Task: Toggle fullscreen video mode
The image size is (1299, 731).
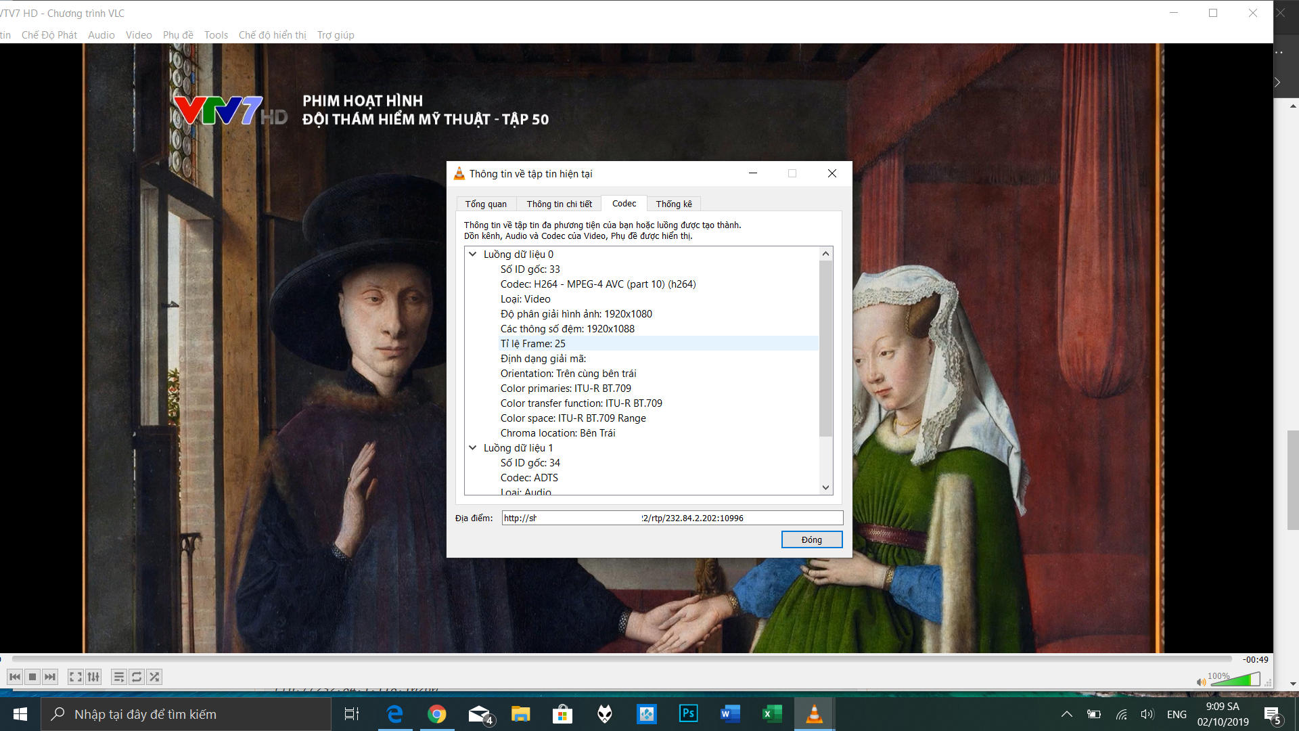Action: (x=76, y=677)
